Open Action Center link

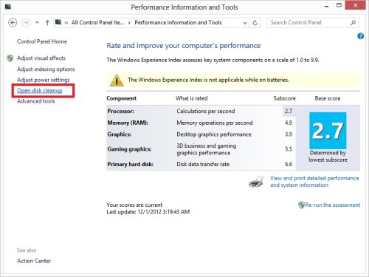point(34,261)
